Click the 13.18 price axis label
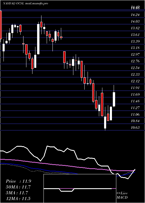This screenshot has height=203, width=145. click(x=135, y=48)
